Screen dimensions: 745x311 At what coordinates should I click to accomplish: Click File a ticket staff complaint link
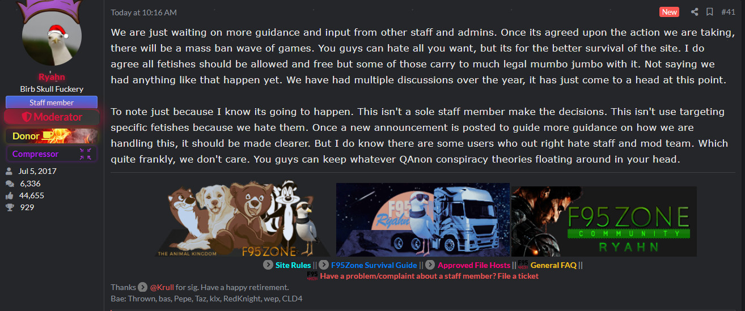(429, 276)
